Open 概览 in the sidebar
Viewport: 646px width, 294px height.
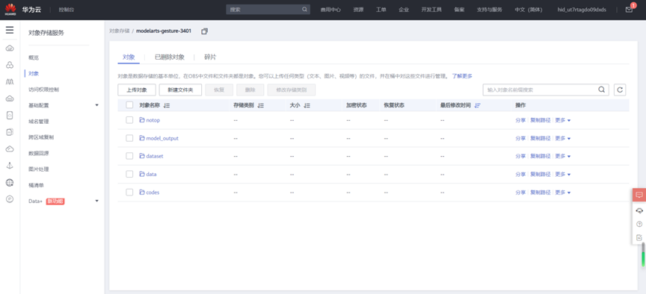point(34,57)
